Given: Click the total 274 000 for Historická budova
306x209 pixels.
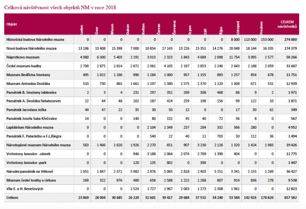Looking at the screenshot, I should tap(290, 40).
